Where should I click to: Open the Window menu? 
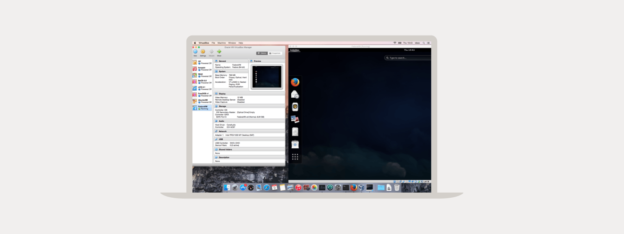pyautogui.click(x=232, y=43)
